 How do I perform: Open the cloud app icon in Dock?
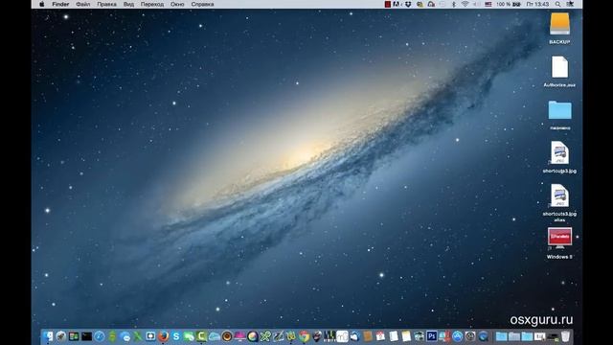click(x=215, y=336)
